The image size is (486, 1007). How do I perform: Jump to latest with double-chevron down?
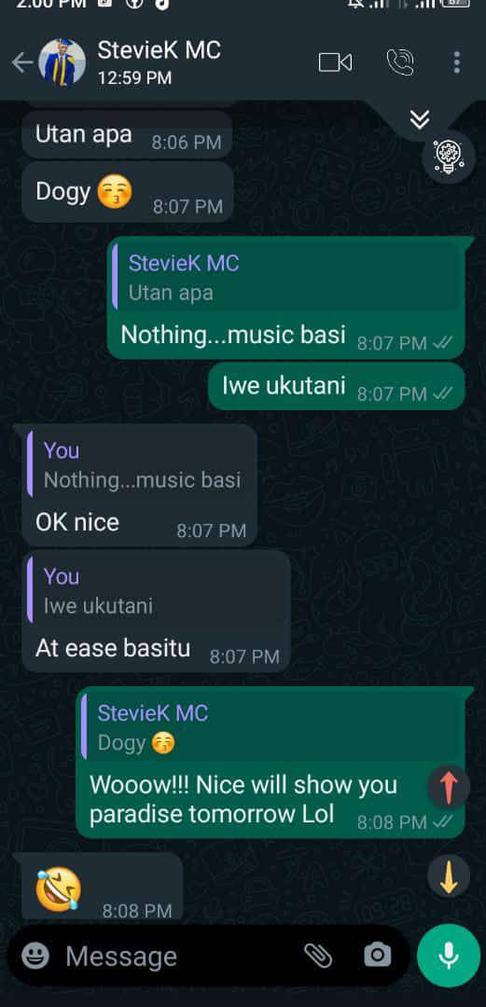tap(420, 119)
